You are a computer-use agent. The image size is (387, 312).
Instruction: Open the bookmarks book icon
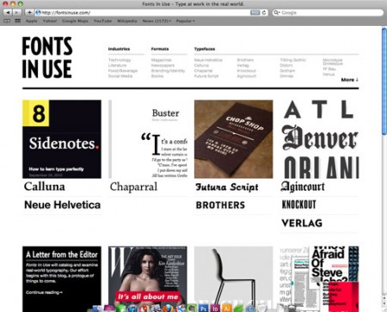7,21
